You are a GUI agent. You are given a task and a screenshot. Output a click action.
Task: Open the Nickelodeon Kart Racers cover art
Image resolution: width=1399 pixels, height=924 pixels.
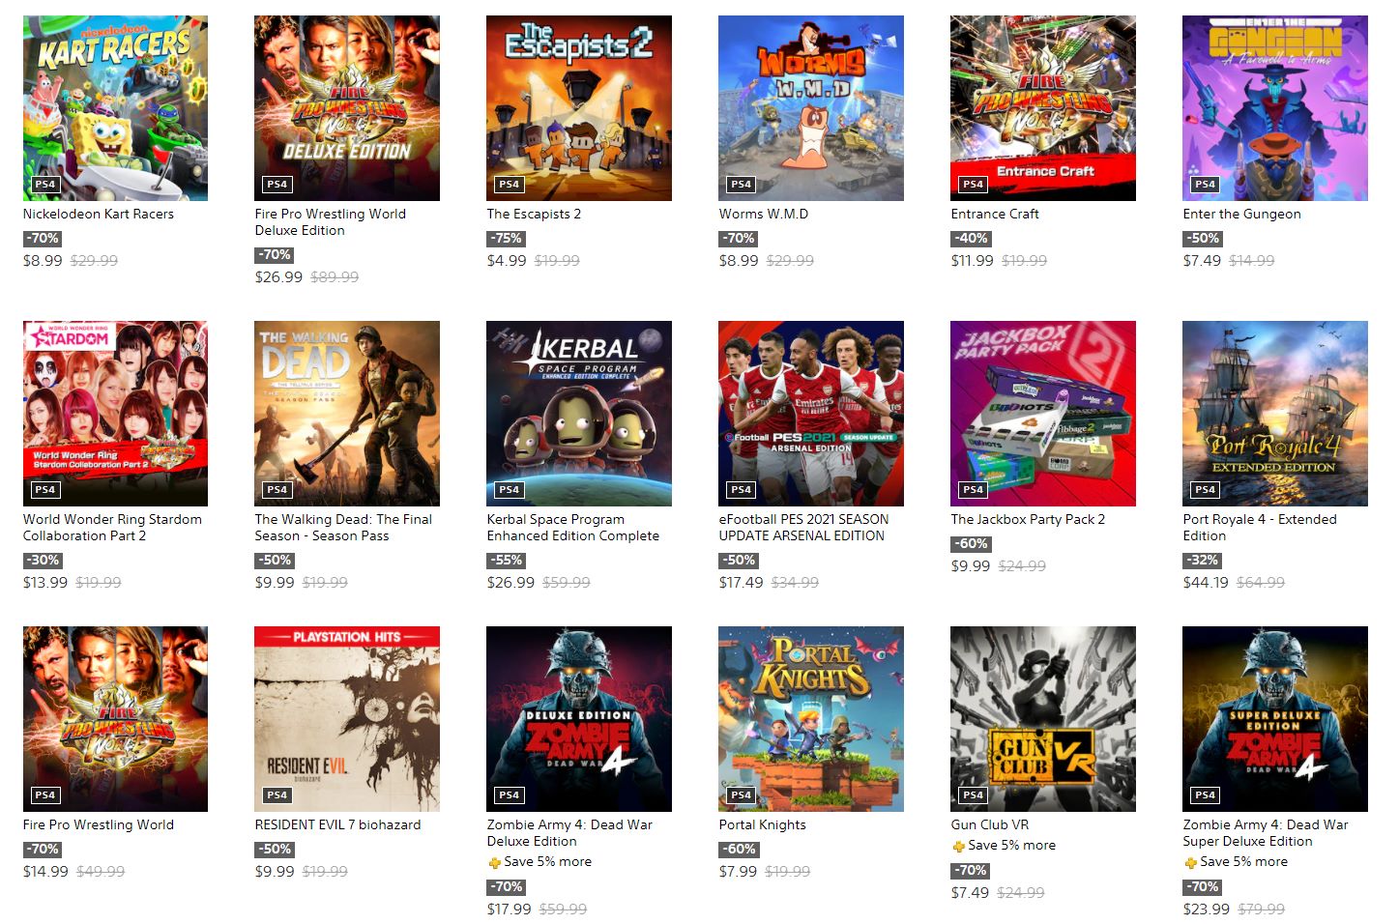coord(115,108)
